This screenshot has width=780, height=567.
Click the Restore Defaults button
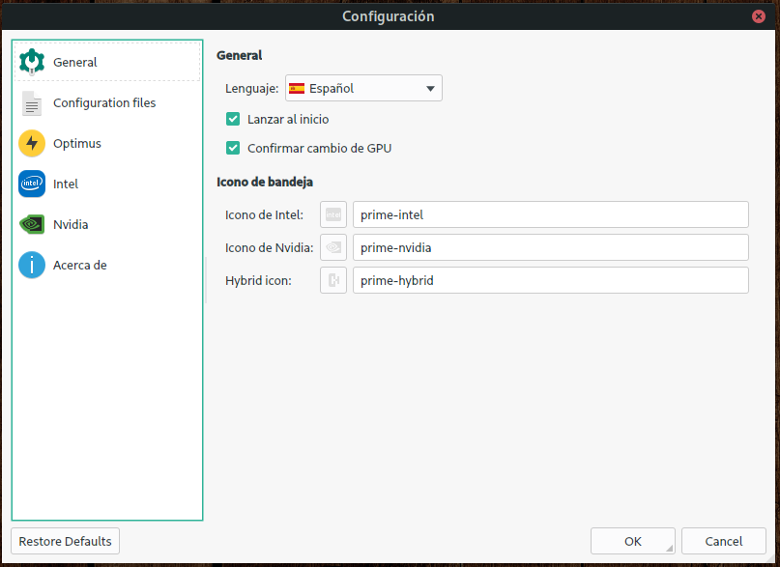pyautogui.click(x=65, y=541)
